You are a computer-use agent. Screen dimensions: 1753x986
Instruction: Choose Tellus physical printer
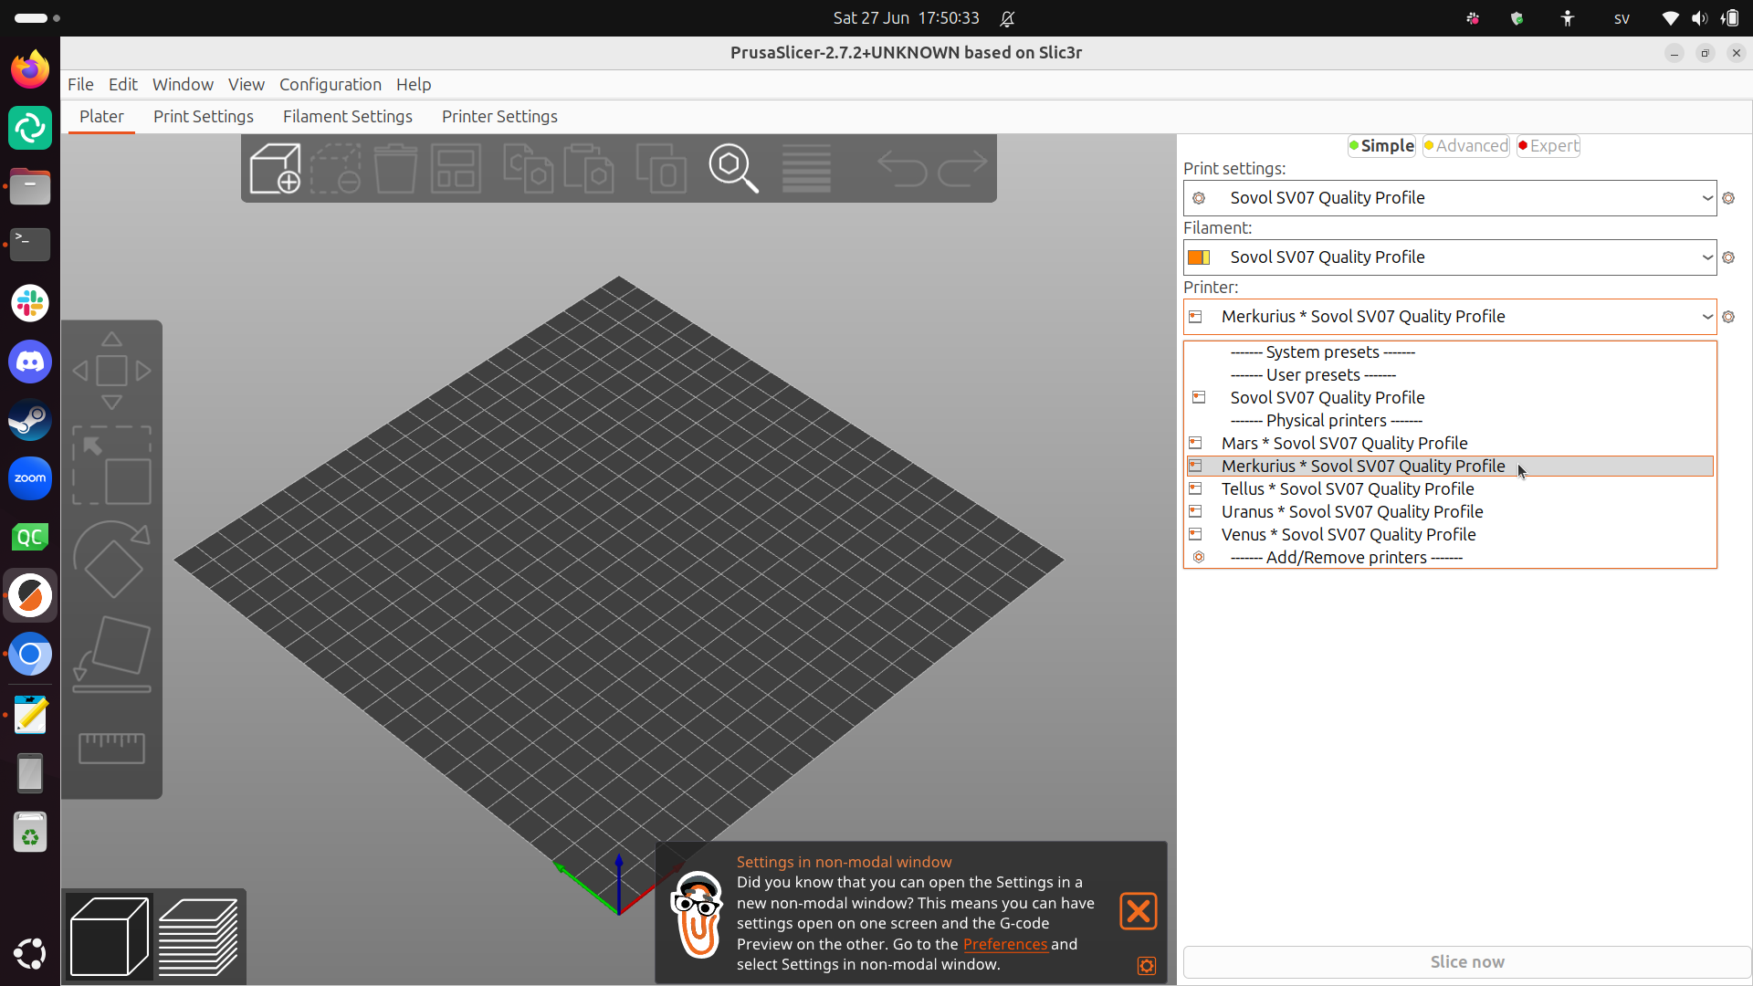(1450, 489)
